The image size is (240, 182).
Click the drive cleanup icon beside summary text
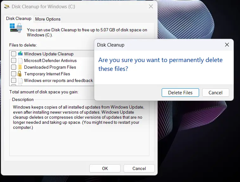coord(16,28)
